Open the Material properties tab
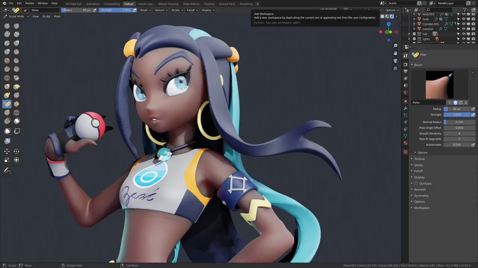Screen dimensions: 478x268 pyautogui.click(x=406, y=143)
